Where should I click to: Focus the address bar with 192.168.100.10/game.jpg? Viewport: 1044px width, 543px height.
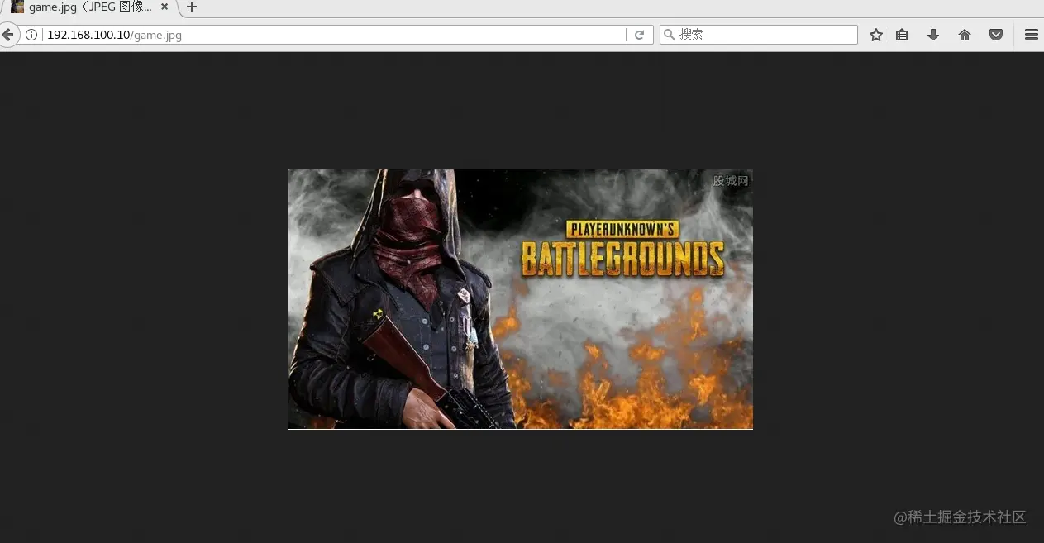click(x=335, y=35)
